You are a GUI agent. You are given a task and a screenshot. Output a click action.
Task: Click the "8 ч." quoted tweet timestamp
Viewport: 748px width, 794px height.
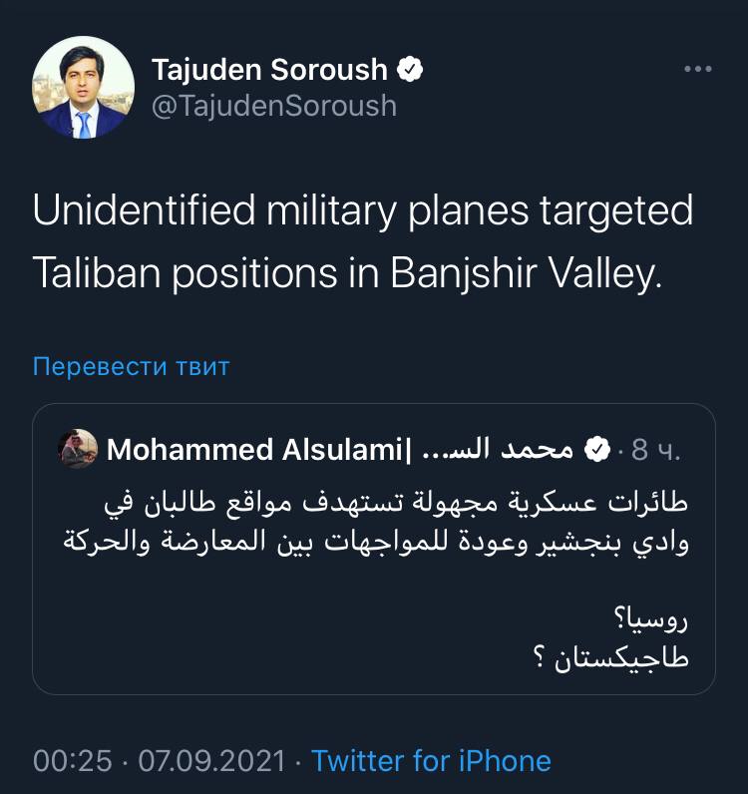(x=655, y=451)
